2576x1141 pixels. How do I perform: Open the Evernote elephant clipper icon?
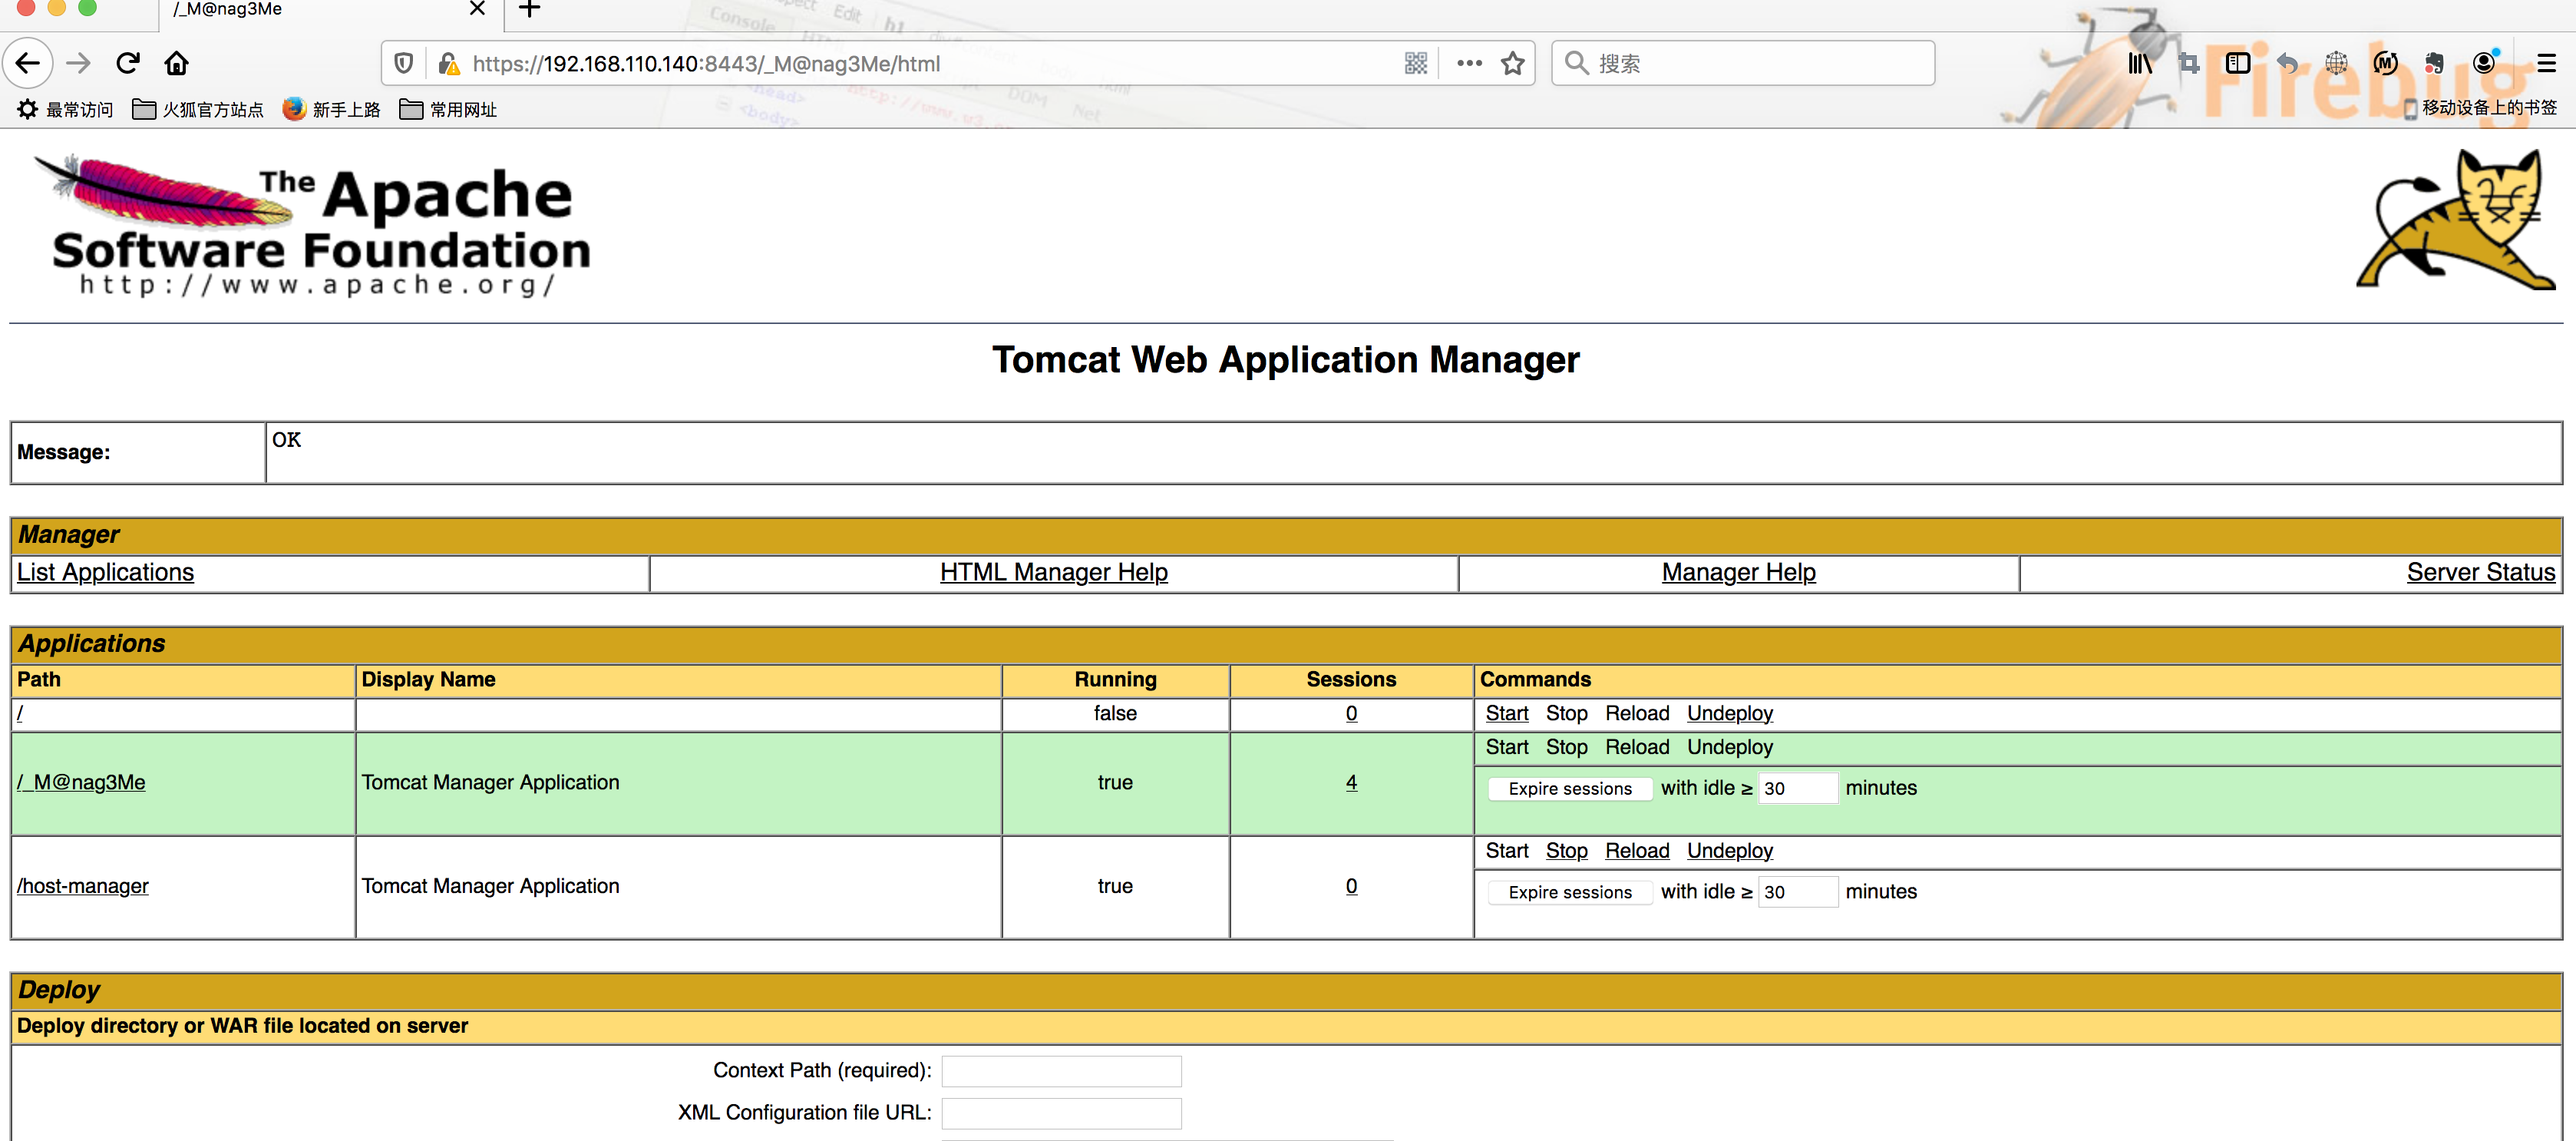click(x=2434, y=64)
